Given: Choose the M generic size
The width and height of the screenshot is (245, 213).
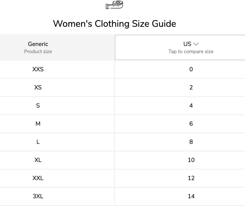Looking at the screenshot, I should tap(38, 124).
